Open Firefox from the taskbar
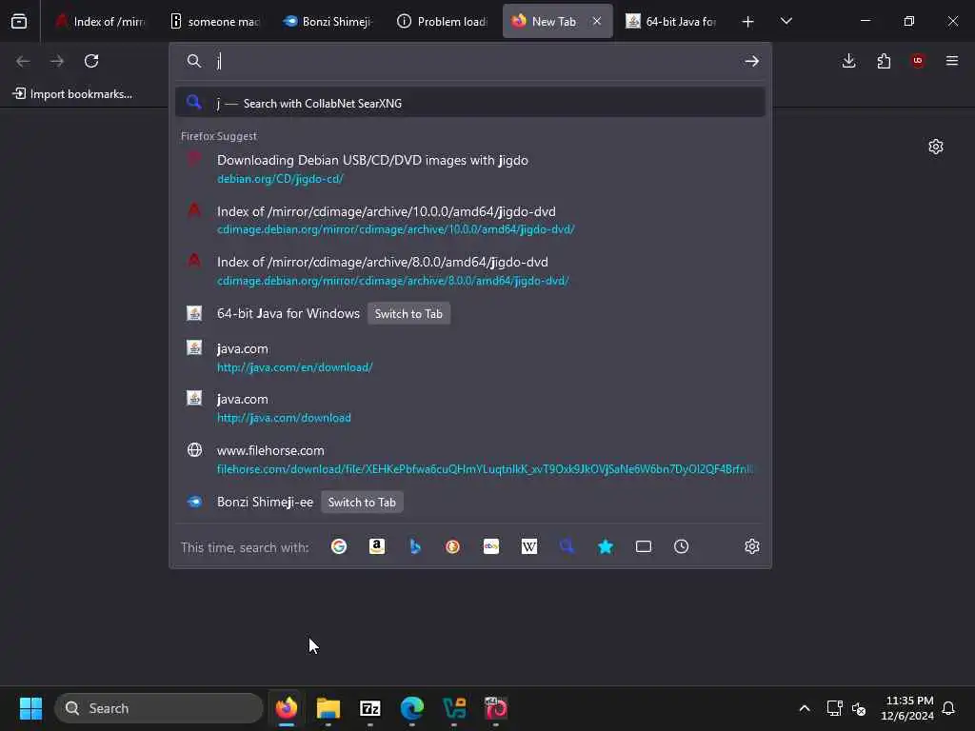 tap(286, 708)
